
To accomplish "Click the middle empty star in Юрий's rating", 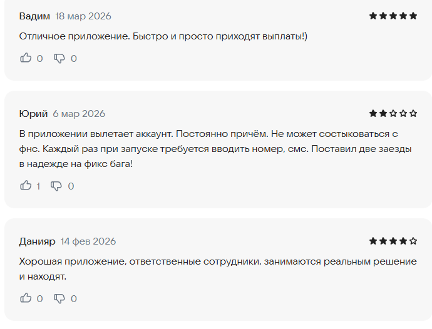I will pyautogui.click(x=403, y=113).
